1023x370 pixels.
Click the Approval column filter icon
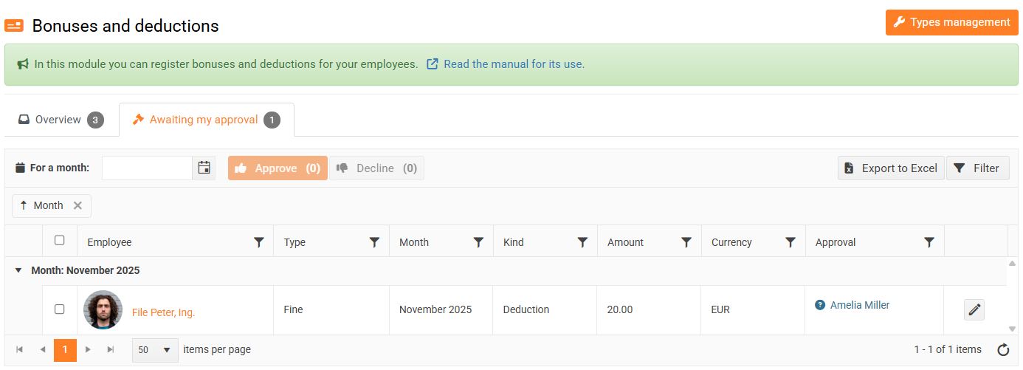click(x=929, y=242)
